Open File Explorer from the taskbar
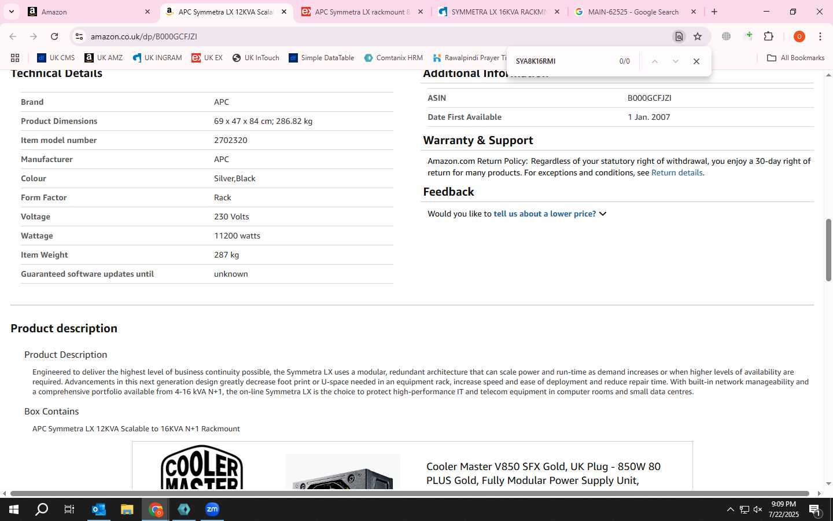Image resolution: width=833 pixels, height=521 pixels. (127, 509)
